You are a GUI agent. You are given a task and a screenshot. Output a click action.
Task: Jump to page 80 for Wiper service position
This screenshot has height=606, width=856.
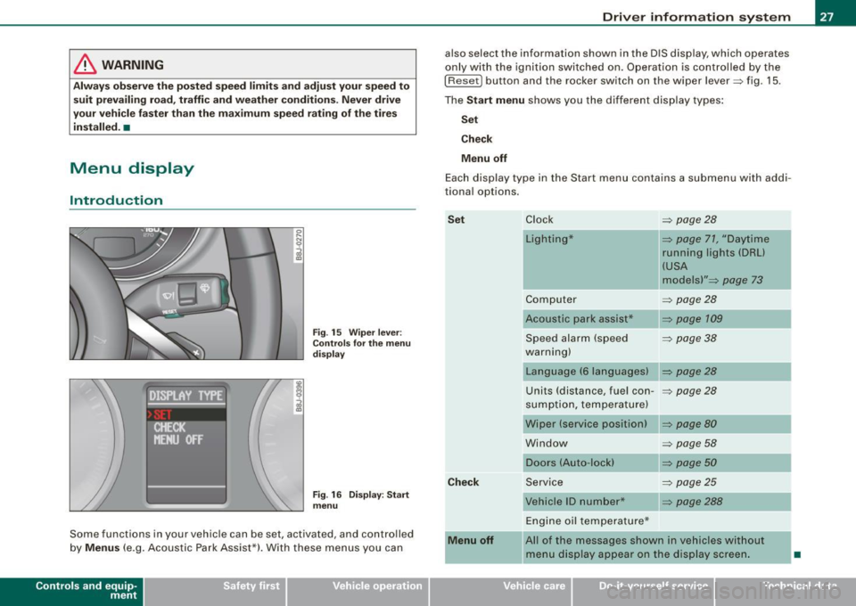(689, 424)
